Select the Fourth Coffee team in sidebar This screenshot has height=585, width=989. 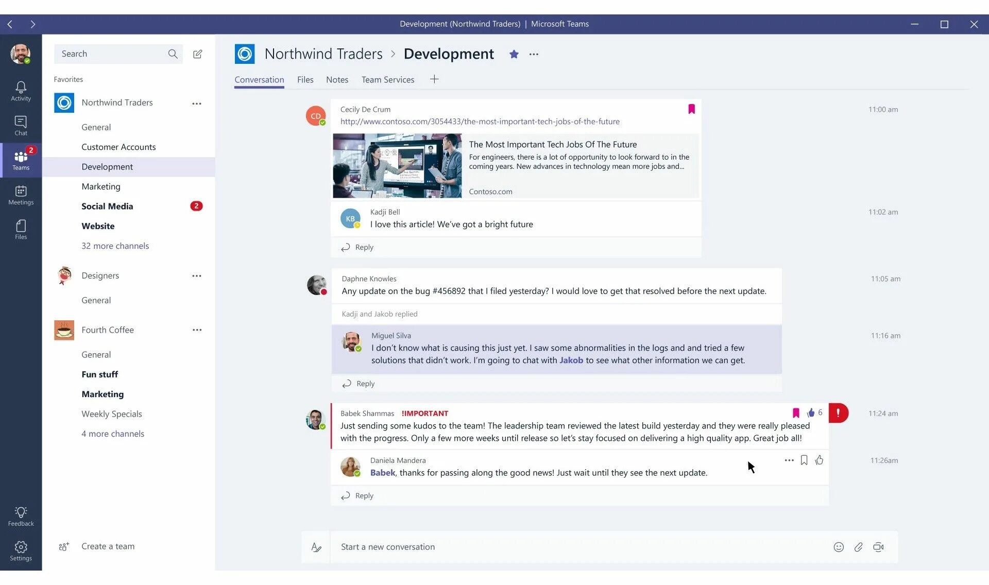tap(107, 330)
